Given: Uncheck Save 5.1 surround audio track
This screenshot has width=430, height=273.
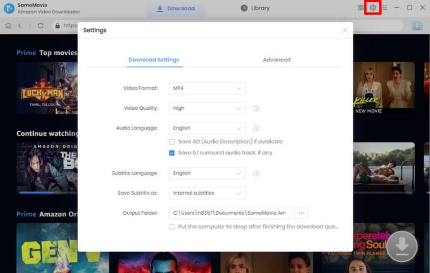Looking at the screenshot, I should 172,153.
